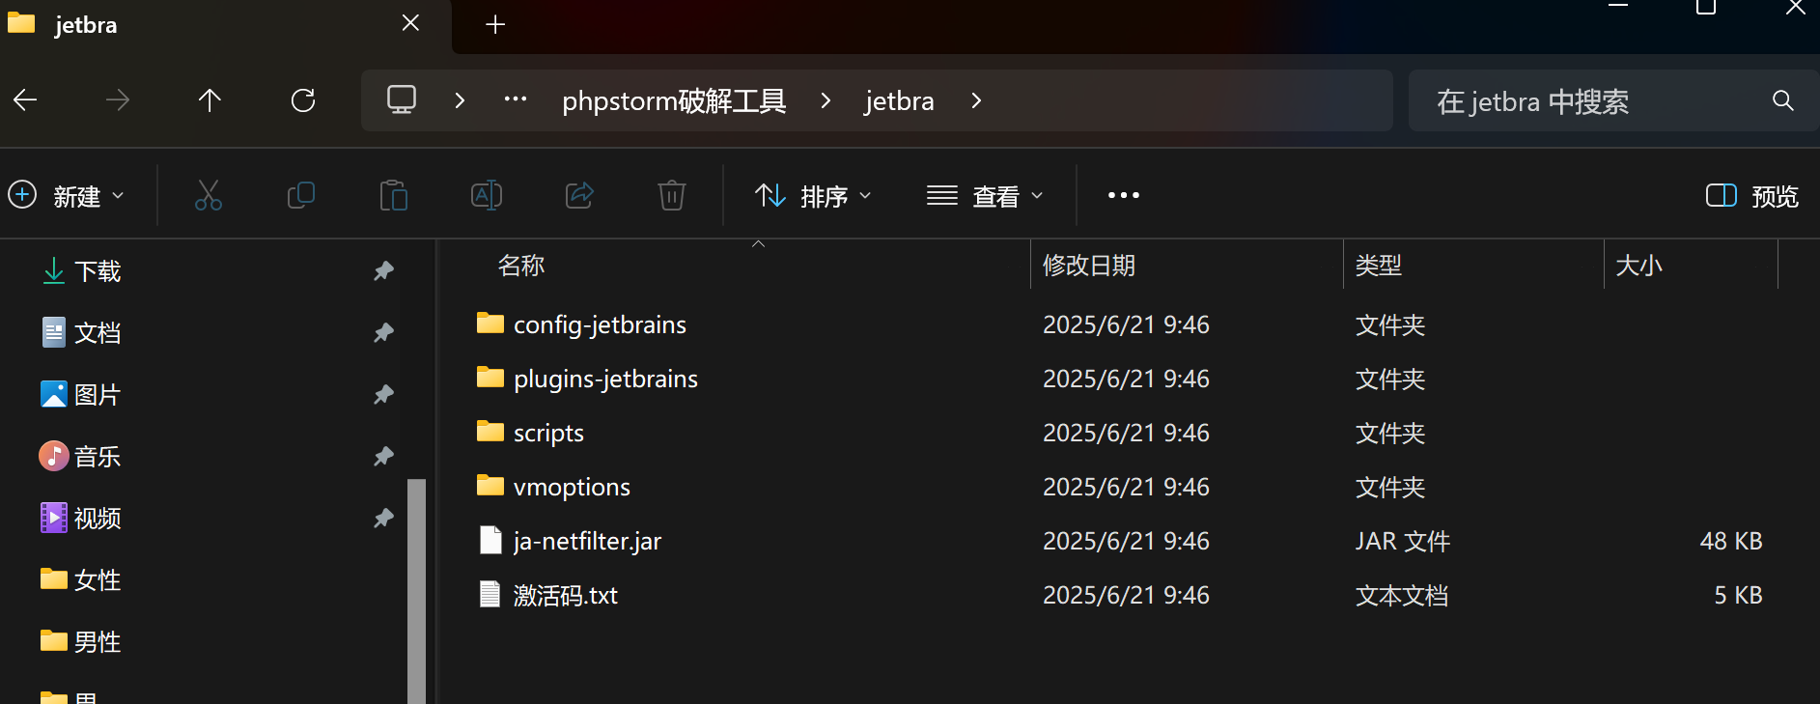Unpin 下载 using its pin icon
1820x704 pixels.
coord(383,270)
